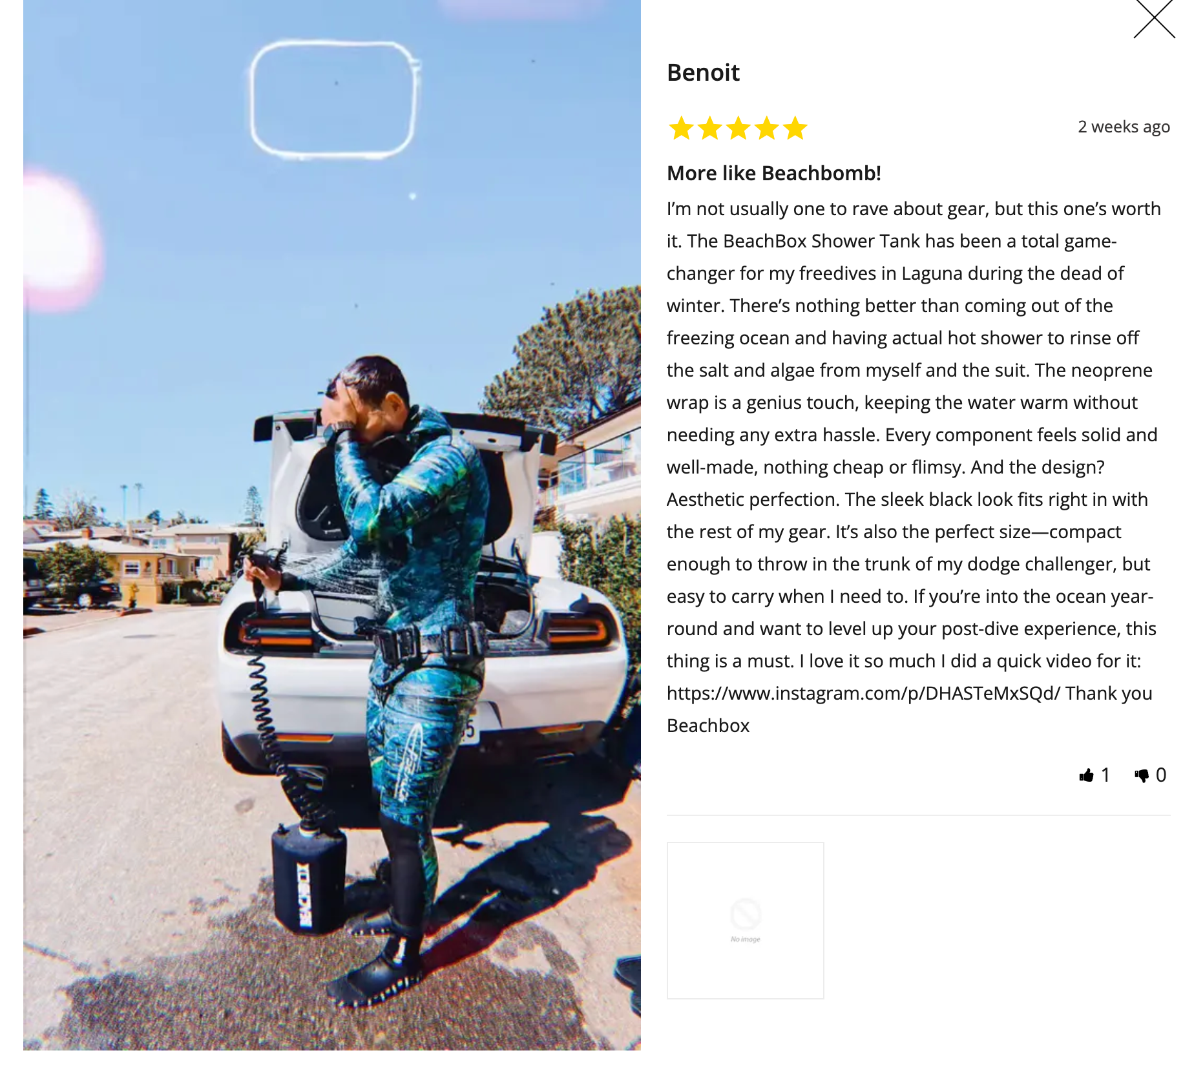Image resolution: width=1194 pixels, height=1066 pixels.
Task: Click the third yellow rating star
Action: (x=738, y=128)
